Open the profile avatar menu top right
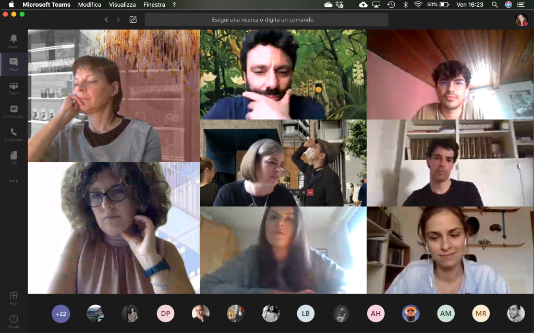Viewport: 534px width, 333px height. pos(520,20)
